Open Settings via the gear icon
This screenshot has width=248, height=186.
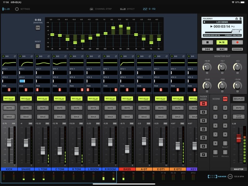point(17,9)
